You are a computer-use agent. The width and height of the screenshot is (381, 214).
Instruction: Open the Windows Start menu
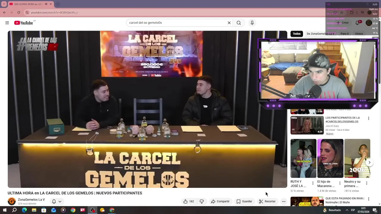(x=5, y=210)
